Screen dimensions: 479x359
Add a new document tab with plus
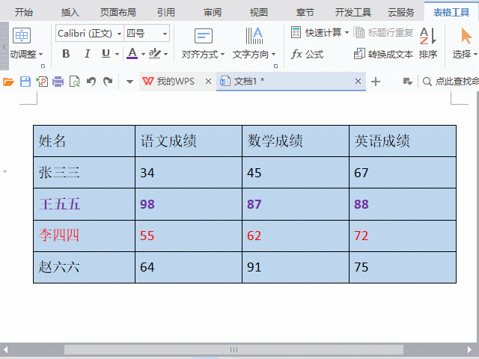point(376,82)
